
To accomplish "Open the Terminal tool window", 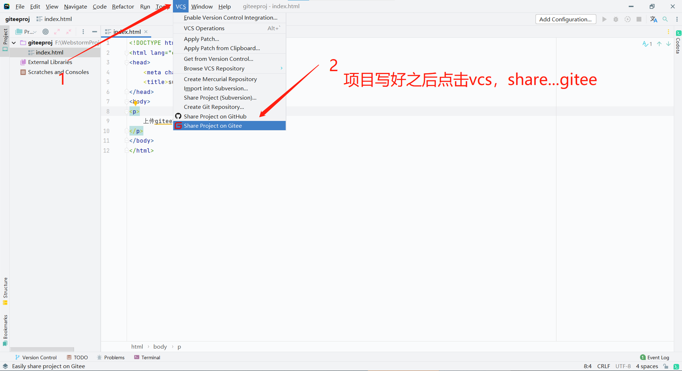I will [147, 357].
